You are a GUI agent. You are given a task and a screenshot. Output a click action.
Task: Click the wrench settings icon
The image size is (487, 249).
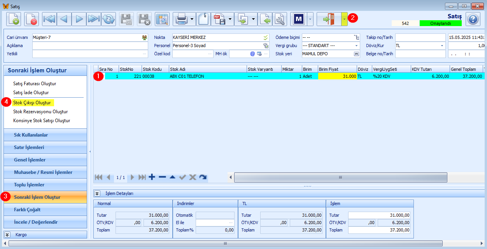[x=279, y=19]
